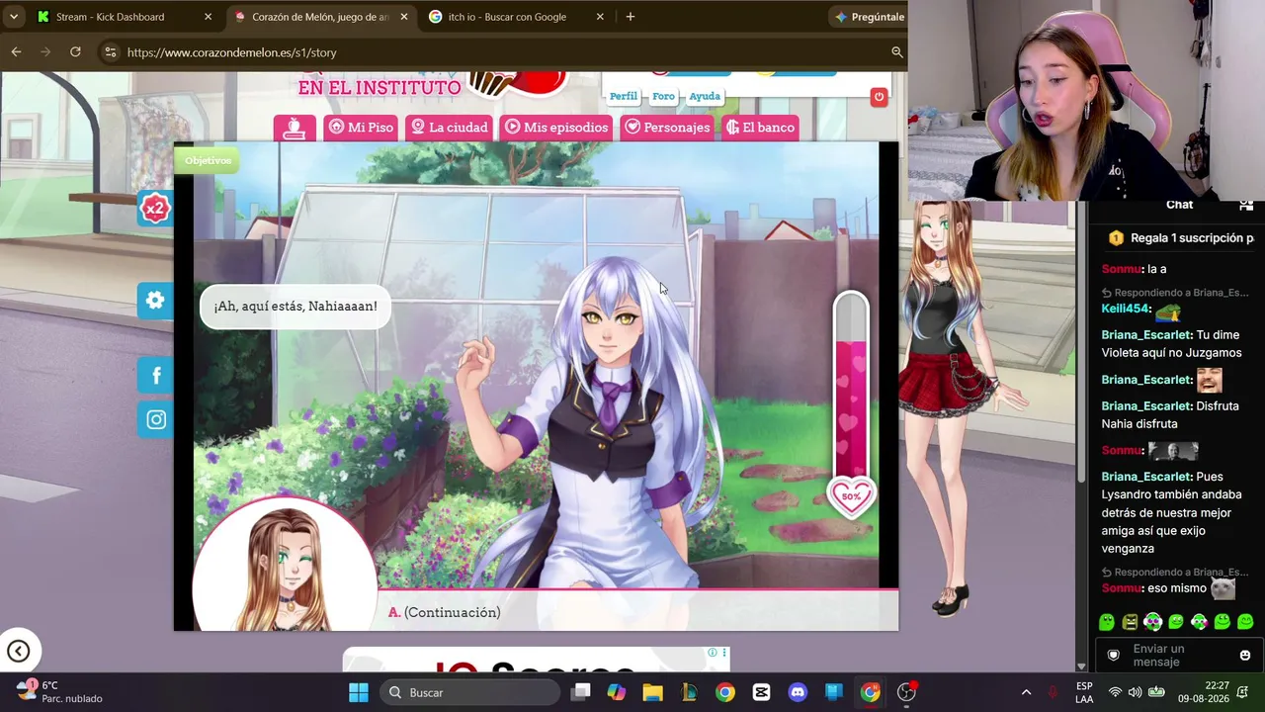The height and width of the screenshot is (712, 1265).
Task: Open Copilot from the taskbar
Action: click(x=617, y=692)
